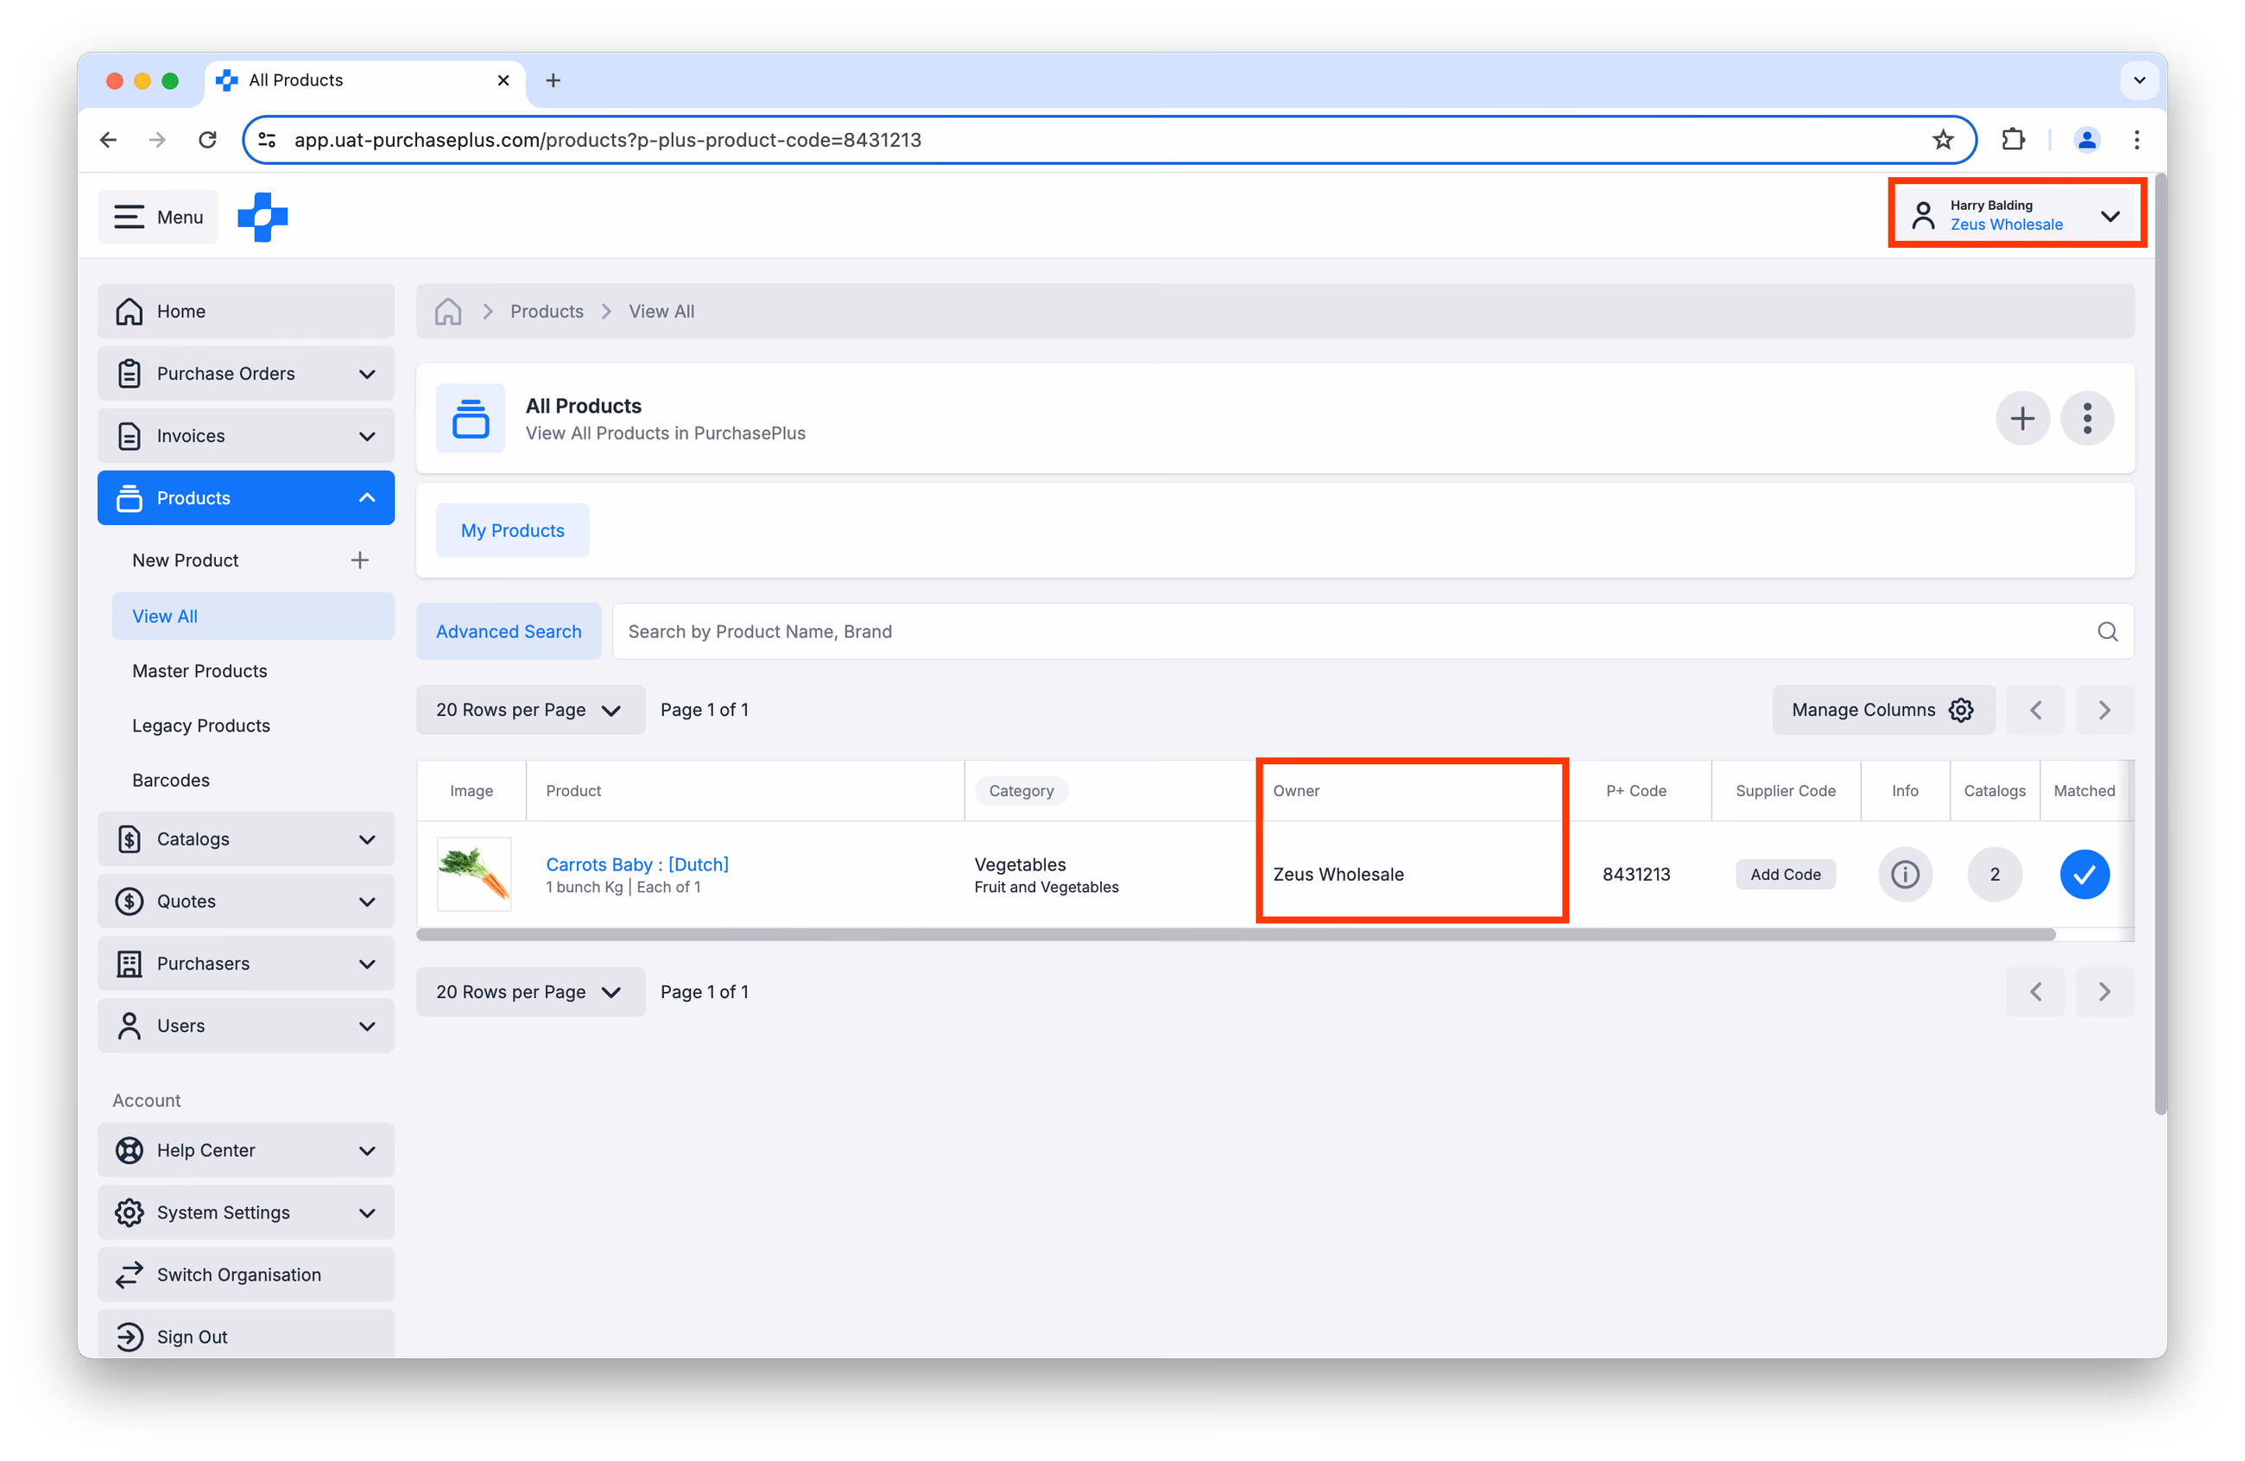Click the home icon in the breadcrumb

pos(448,311)
